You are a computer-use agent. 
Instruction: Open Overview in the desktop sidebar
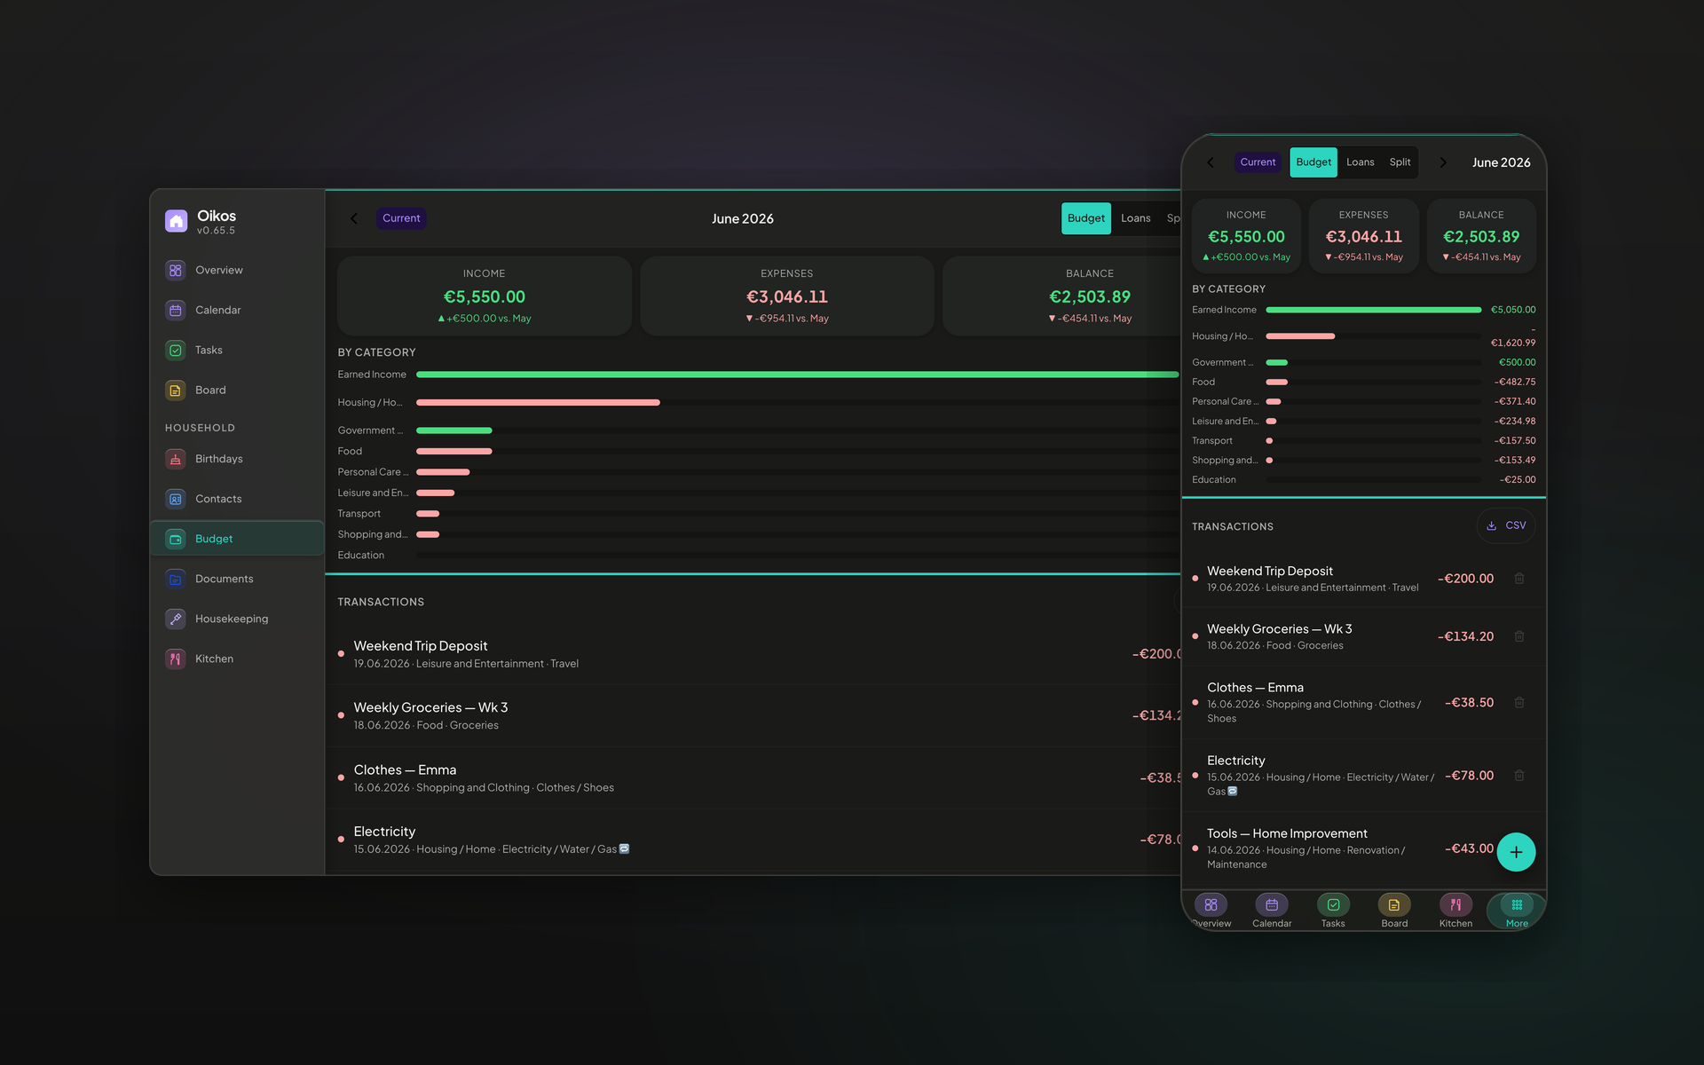click(x=236, y=270)
